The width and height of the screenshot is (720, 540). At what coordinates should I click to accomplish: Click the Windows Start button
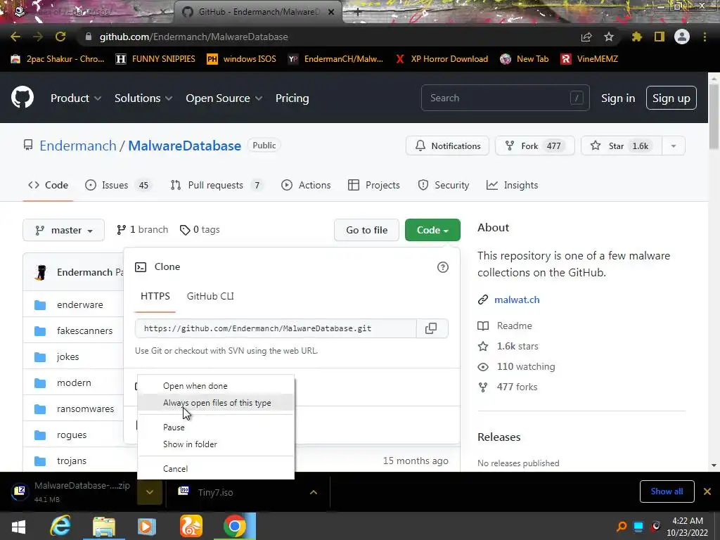click(18, 526)
